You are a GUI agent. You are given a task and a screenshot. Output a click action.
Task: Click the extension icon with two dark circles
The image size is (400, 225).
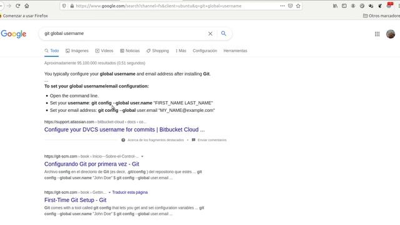(371, 6)
